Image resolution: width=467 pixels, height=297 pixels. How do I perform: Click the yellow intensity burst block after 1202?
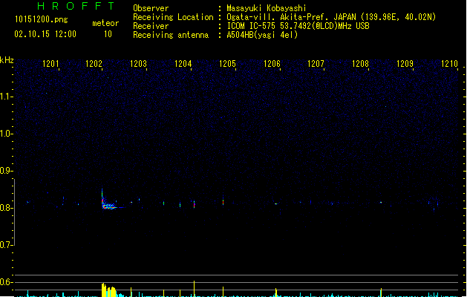108,290
